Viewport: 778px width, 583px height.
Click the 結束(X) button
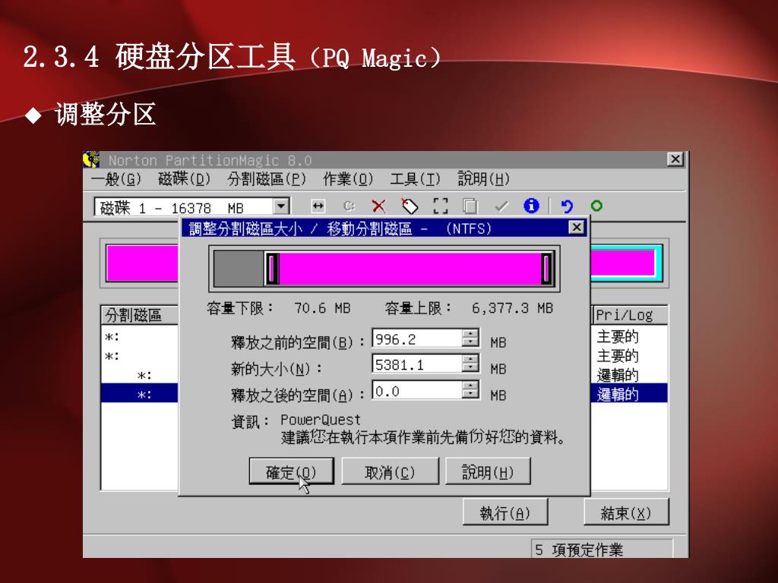[626, 512]
